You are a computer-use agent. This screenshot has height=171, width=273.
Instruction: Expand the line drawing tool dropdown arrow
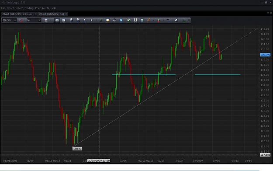tap(153, 21)
